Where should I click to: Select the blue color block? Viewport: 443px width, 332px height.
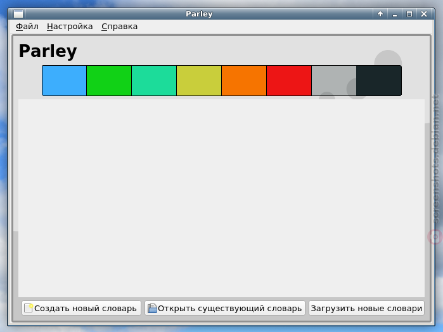pos(65,80)
